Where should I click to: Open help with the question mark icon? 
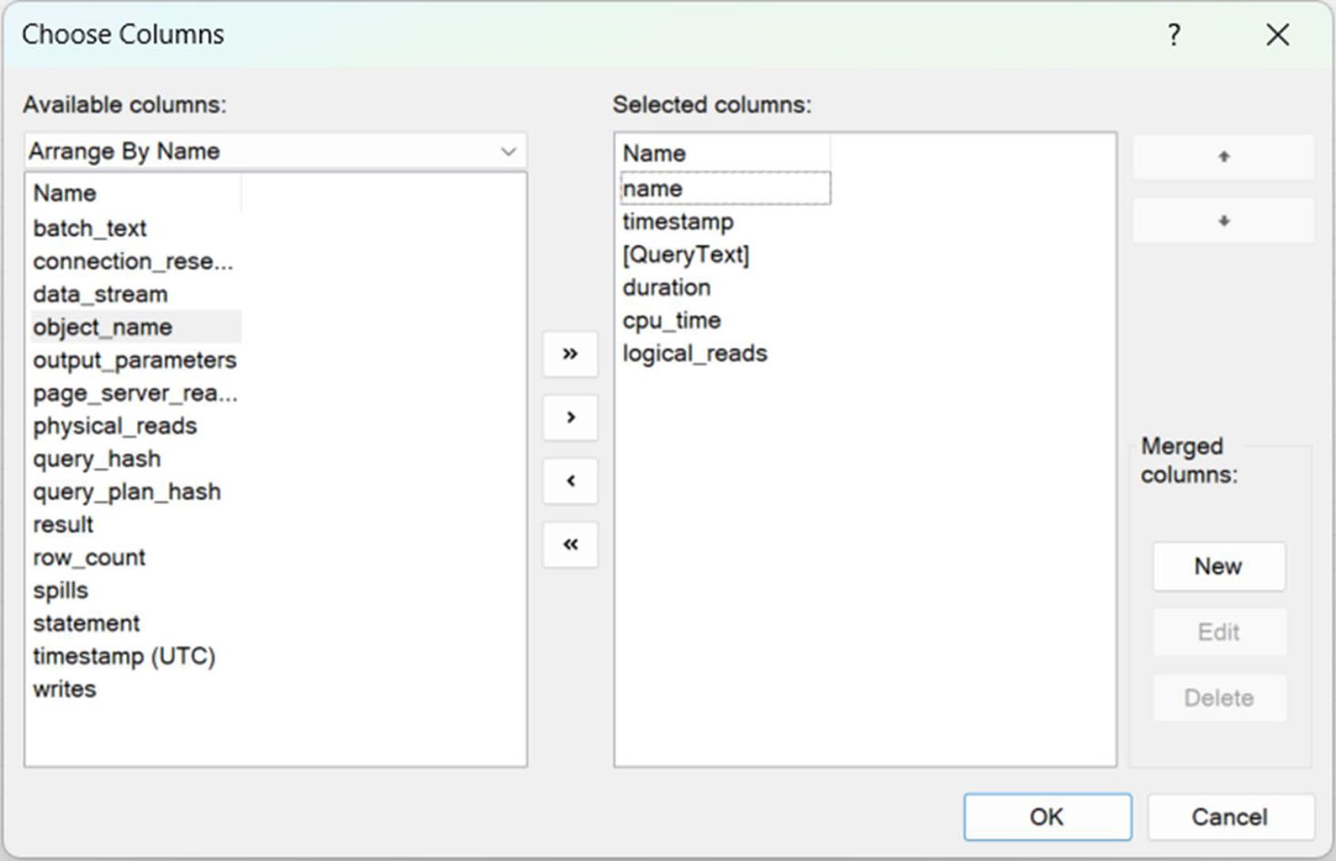click(x=1174, y=35)
